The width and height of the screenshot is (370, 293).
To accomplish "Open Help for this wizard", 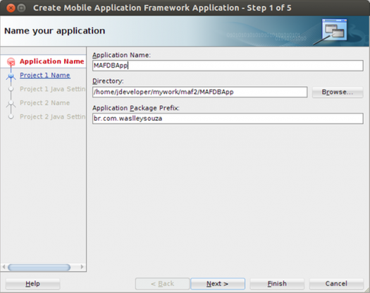I will coord(33,284).
